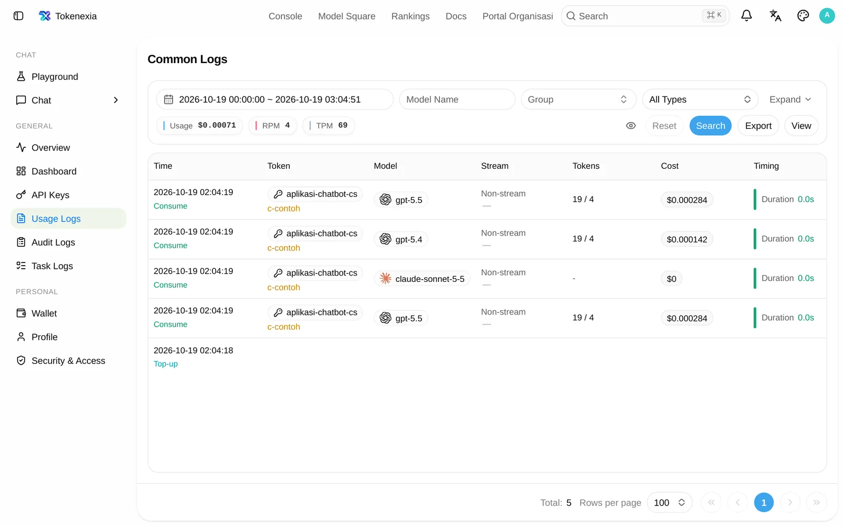Toggle the sidebar collapse icon
843x526 pixels.
18,16
